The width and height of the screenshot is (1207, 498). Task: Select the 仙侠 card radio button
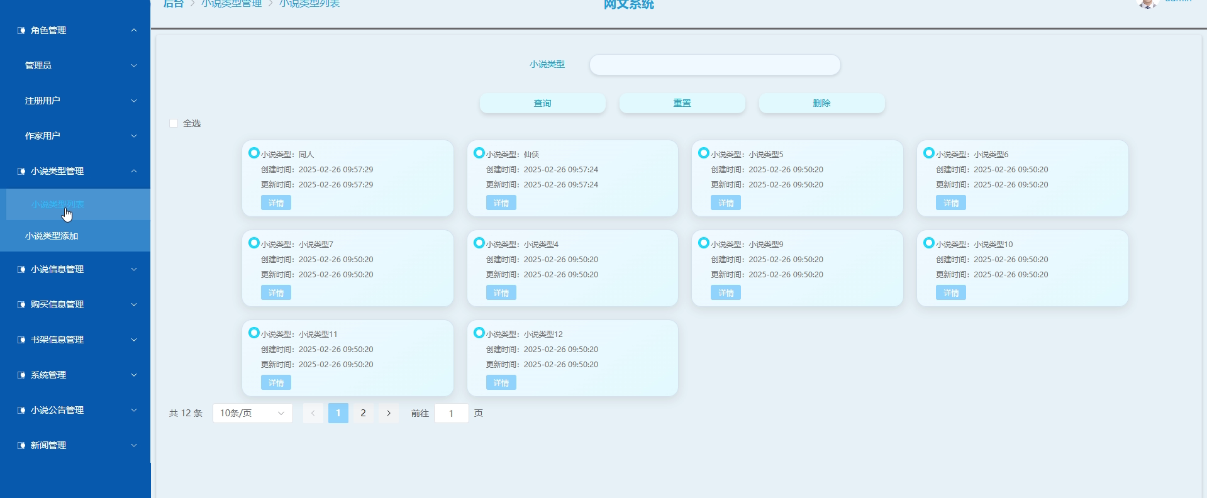pyautogui.click(x=479, y=153)
